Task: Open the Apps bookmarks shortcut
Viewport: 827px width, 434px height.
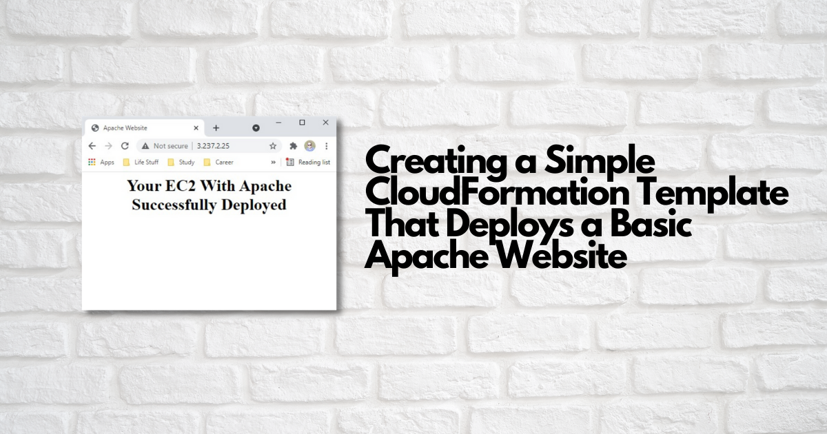Action: (x=101, y=163)
